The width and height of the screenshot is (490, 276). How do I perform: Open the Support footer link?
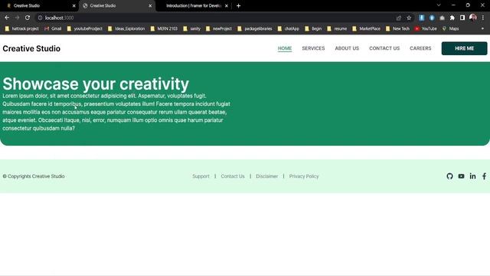pos(201,176)
